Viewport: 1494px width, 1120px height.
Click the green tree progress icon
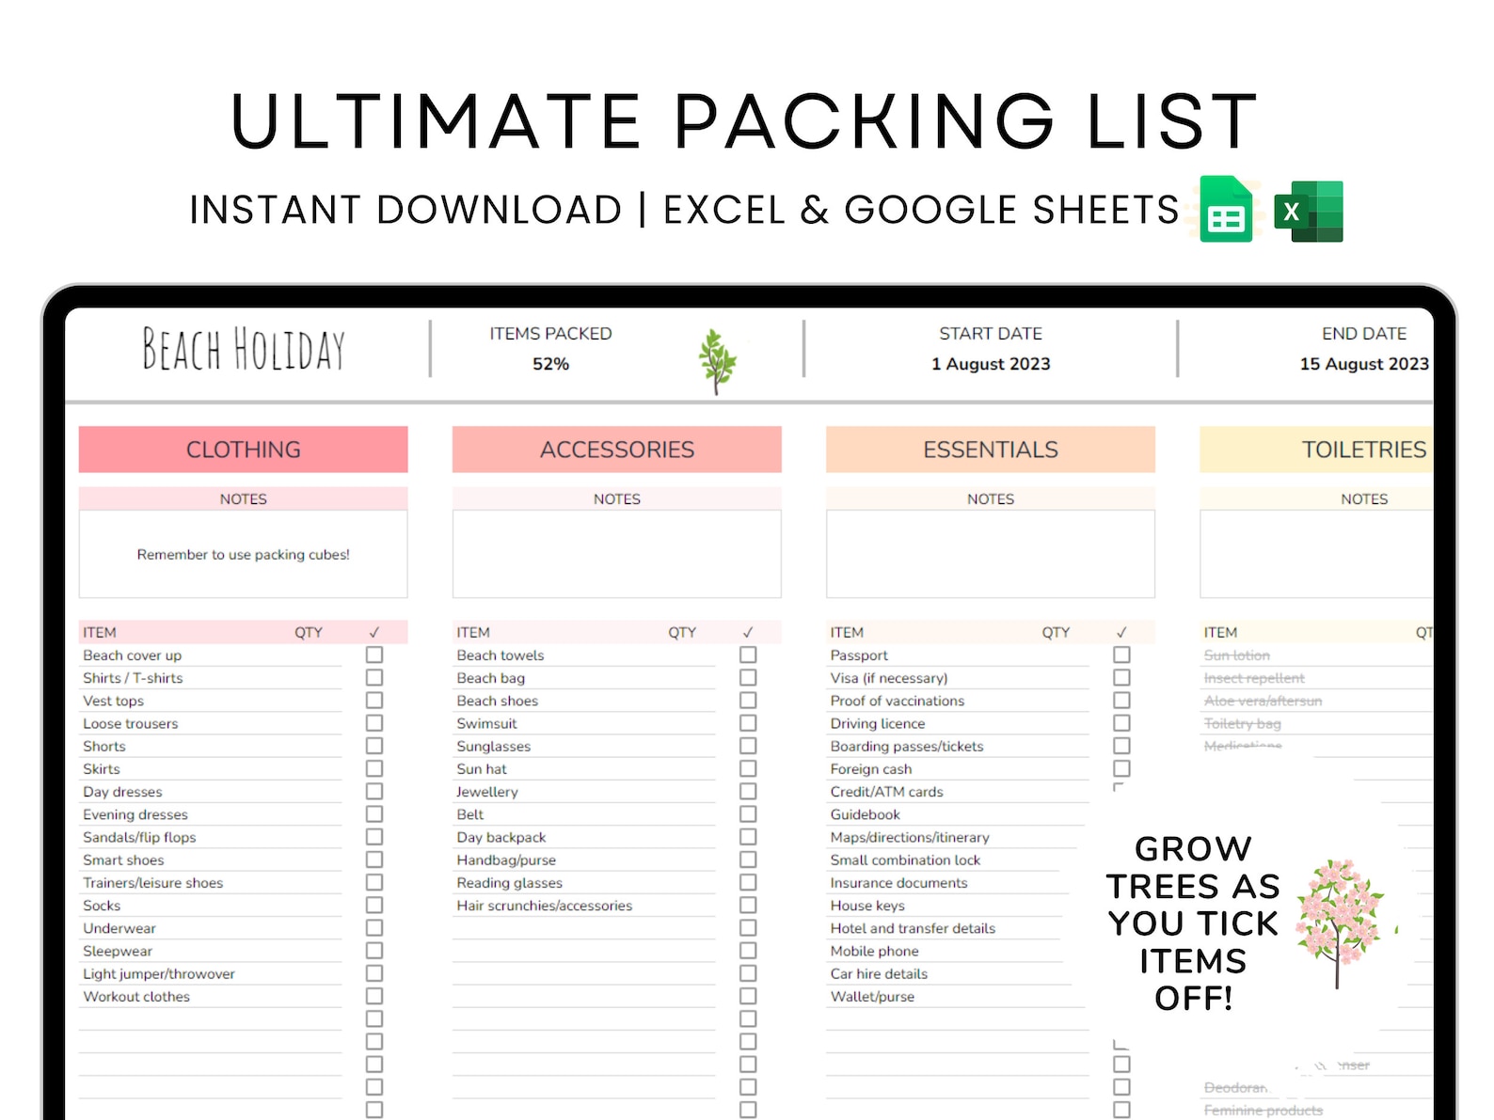click(x=718, y=362)
